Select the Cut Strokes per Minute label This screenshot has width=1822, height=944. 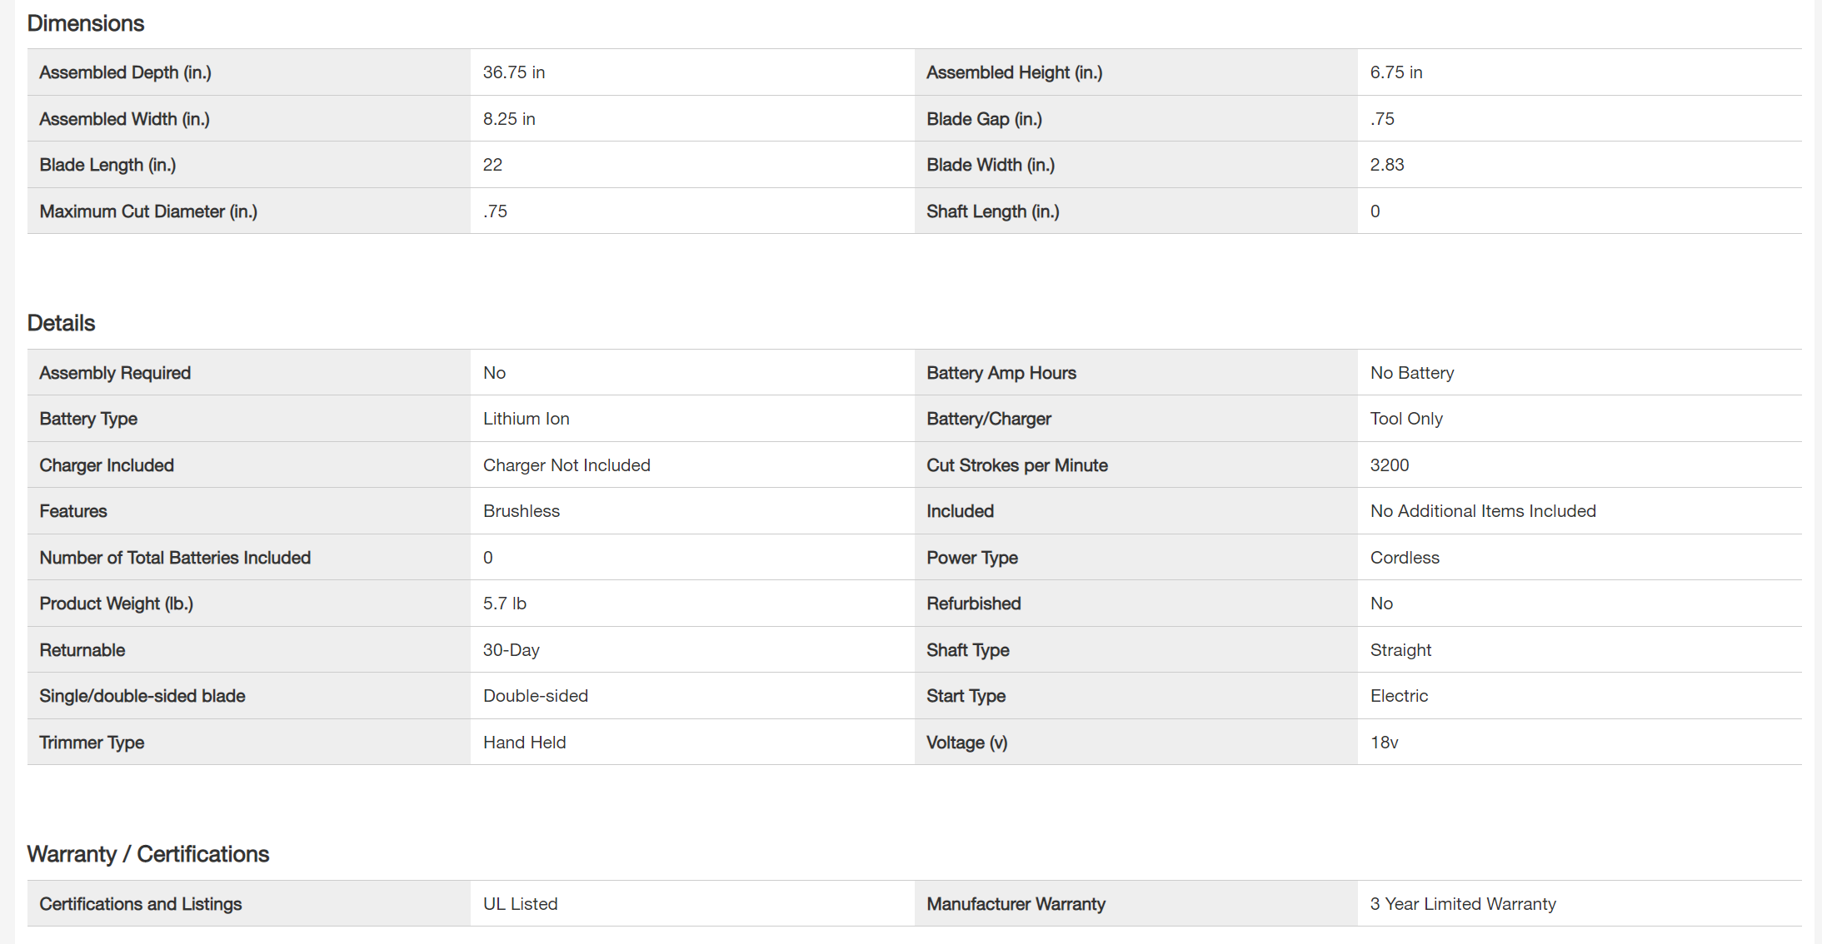tap(1017, 465)
